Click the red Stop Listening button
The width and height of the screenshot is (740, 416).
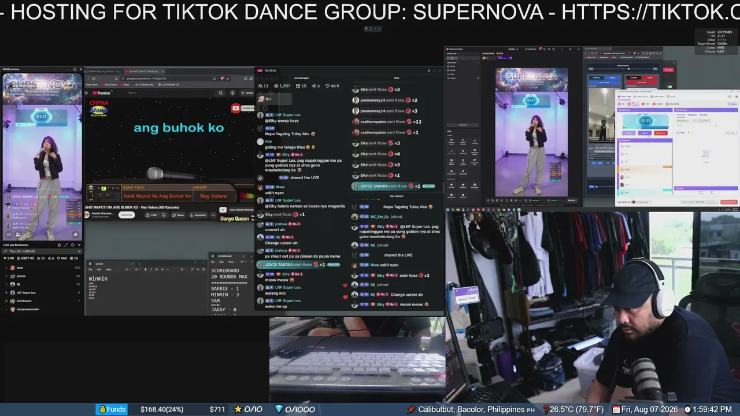coord(728,202)
